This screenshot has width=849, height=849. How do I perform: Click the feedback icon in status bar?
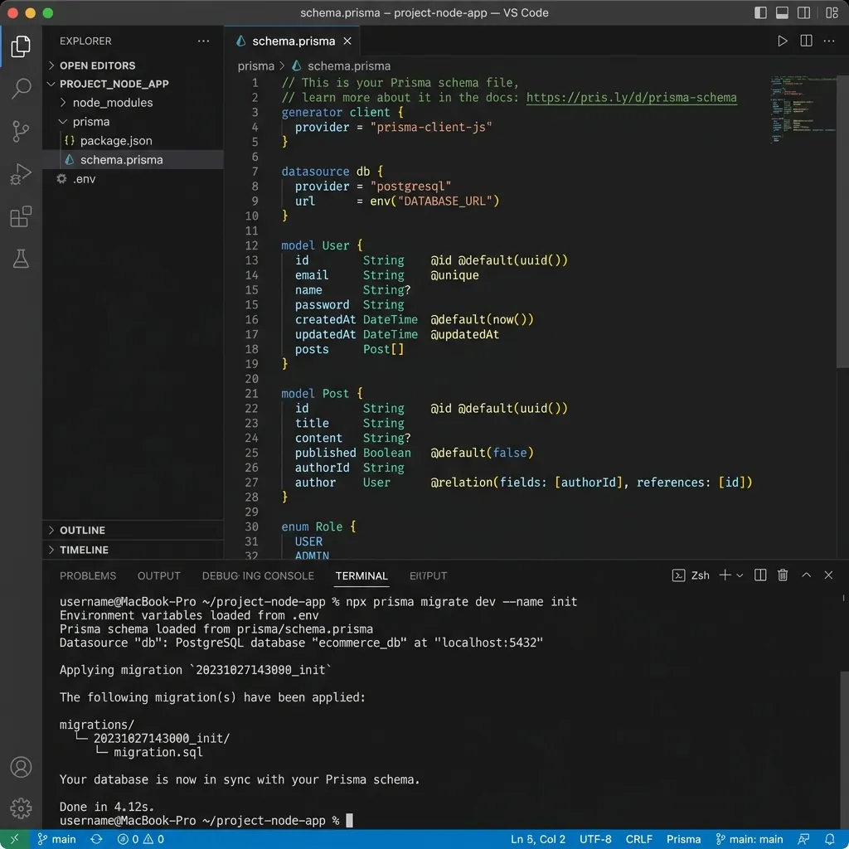804,839
